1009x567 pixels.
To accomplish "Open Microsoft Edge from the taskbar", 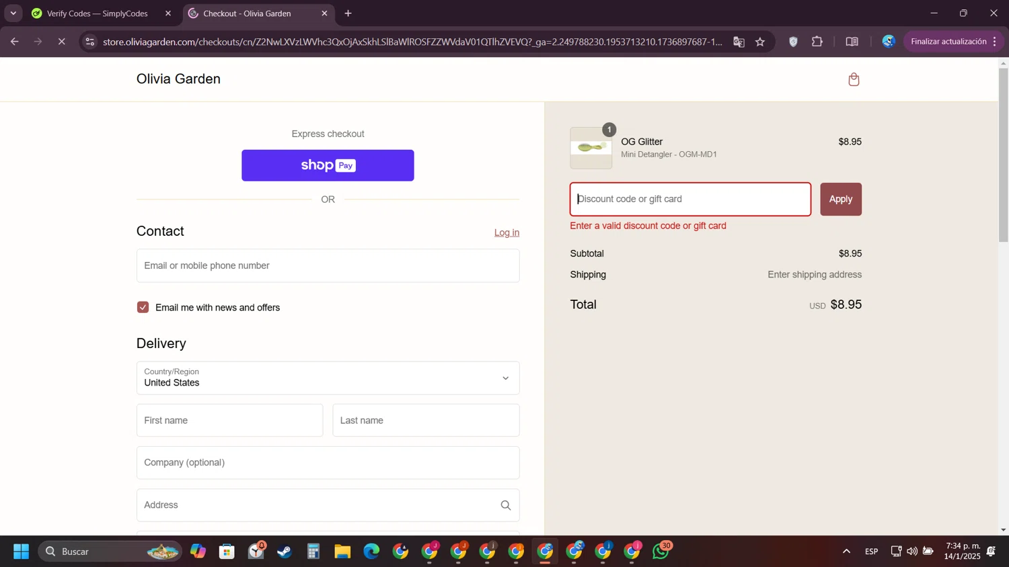I will [371, 552].
